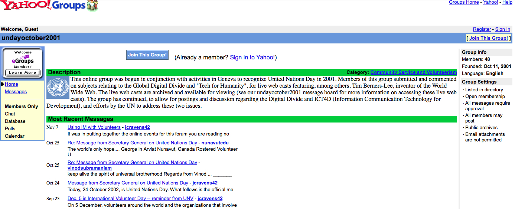
Task: Open vinodsubramaniam's profile link
Action: tap(89, 168)
